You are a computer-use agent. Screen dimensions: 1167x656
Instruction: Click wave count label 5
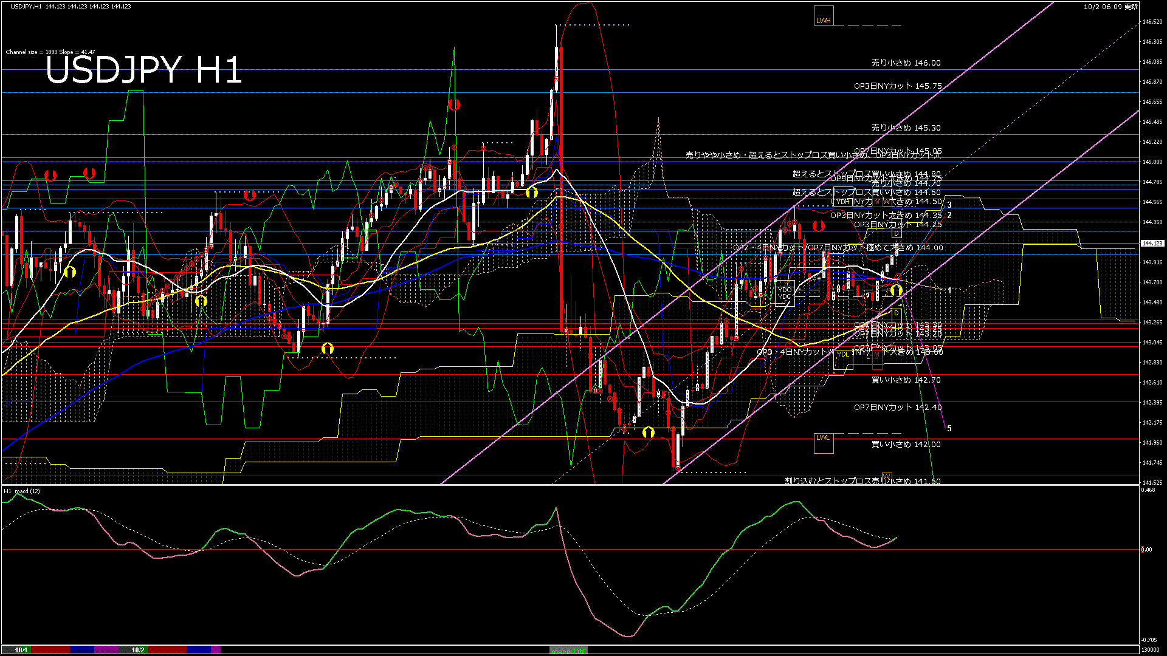coord(949,428)
